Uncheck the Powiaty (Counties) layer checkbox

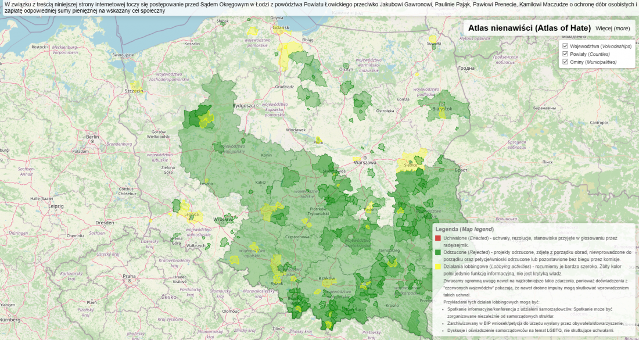pyautogui.click(x=565, y=54)
